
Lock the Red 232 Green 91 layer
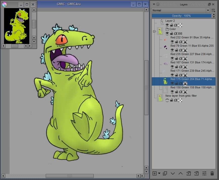[177, 42]
